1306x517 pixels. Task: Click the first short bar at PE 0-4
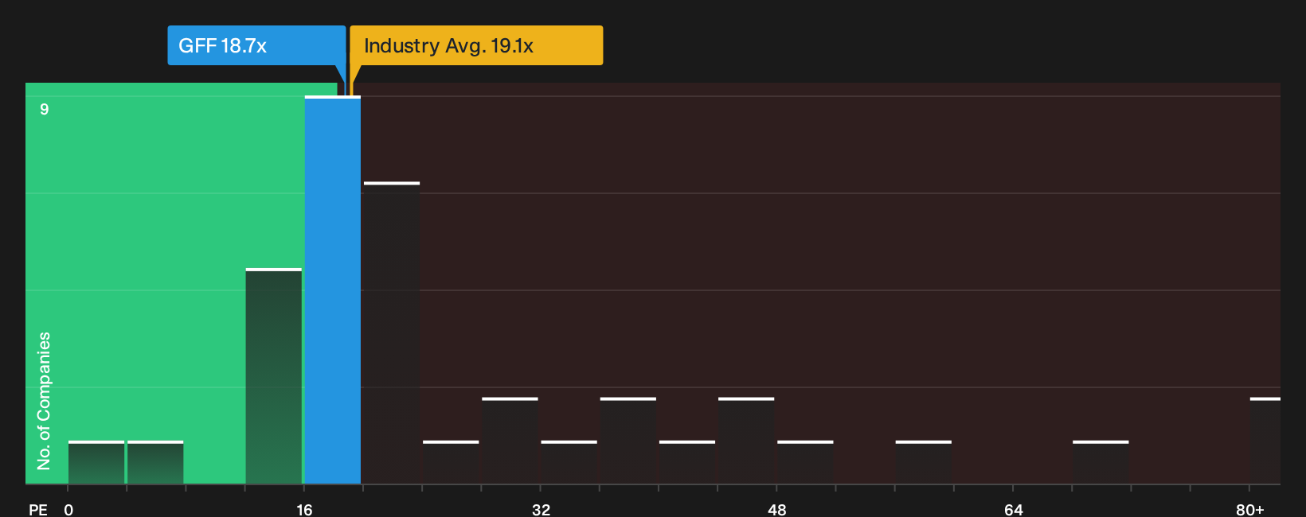pyautogui.click(x=96, y=462)
